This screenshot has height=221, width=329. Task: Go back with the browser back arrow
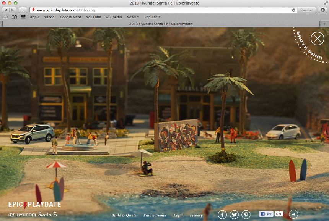click(x=6, y=10)
